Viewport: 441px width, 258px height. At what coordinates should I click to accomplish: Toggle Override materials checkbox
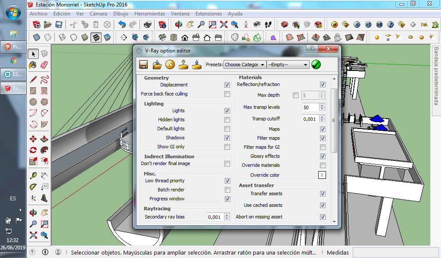click(x=323, y=166)
